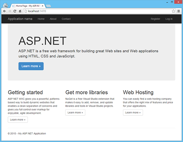Click the page icon in the address bar
This screenshot has height=142, width=183.
tap(26, 11)
